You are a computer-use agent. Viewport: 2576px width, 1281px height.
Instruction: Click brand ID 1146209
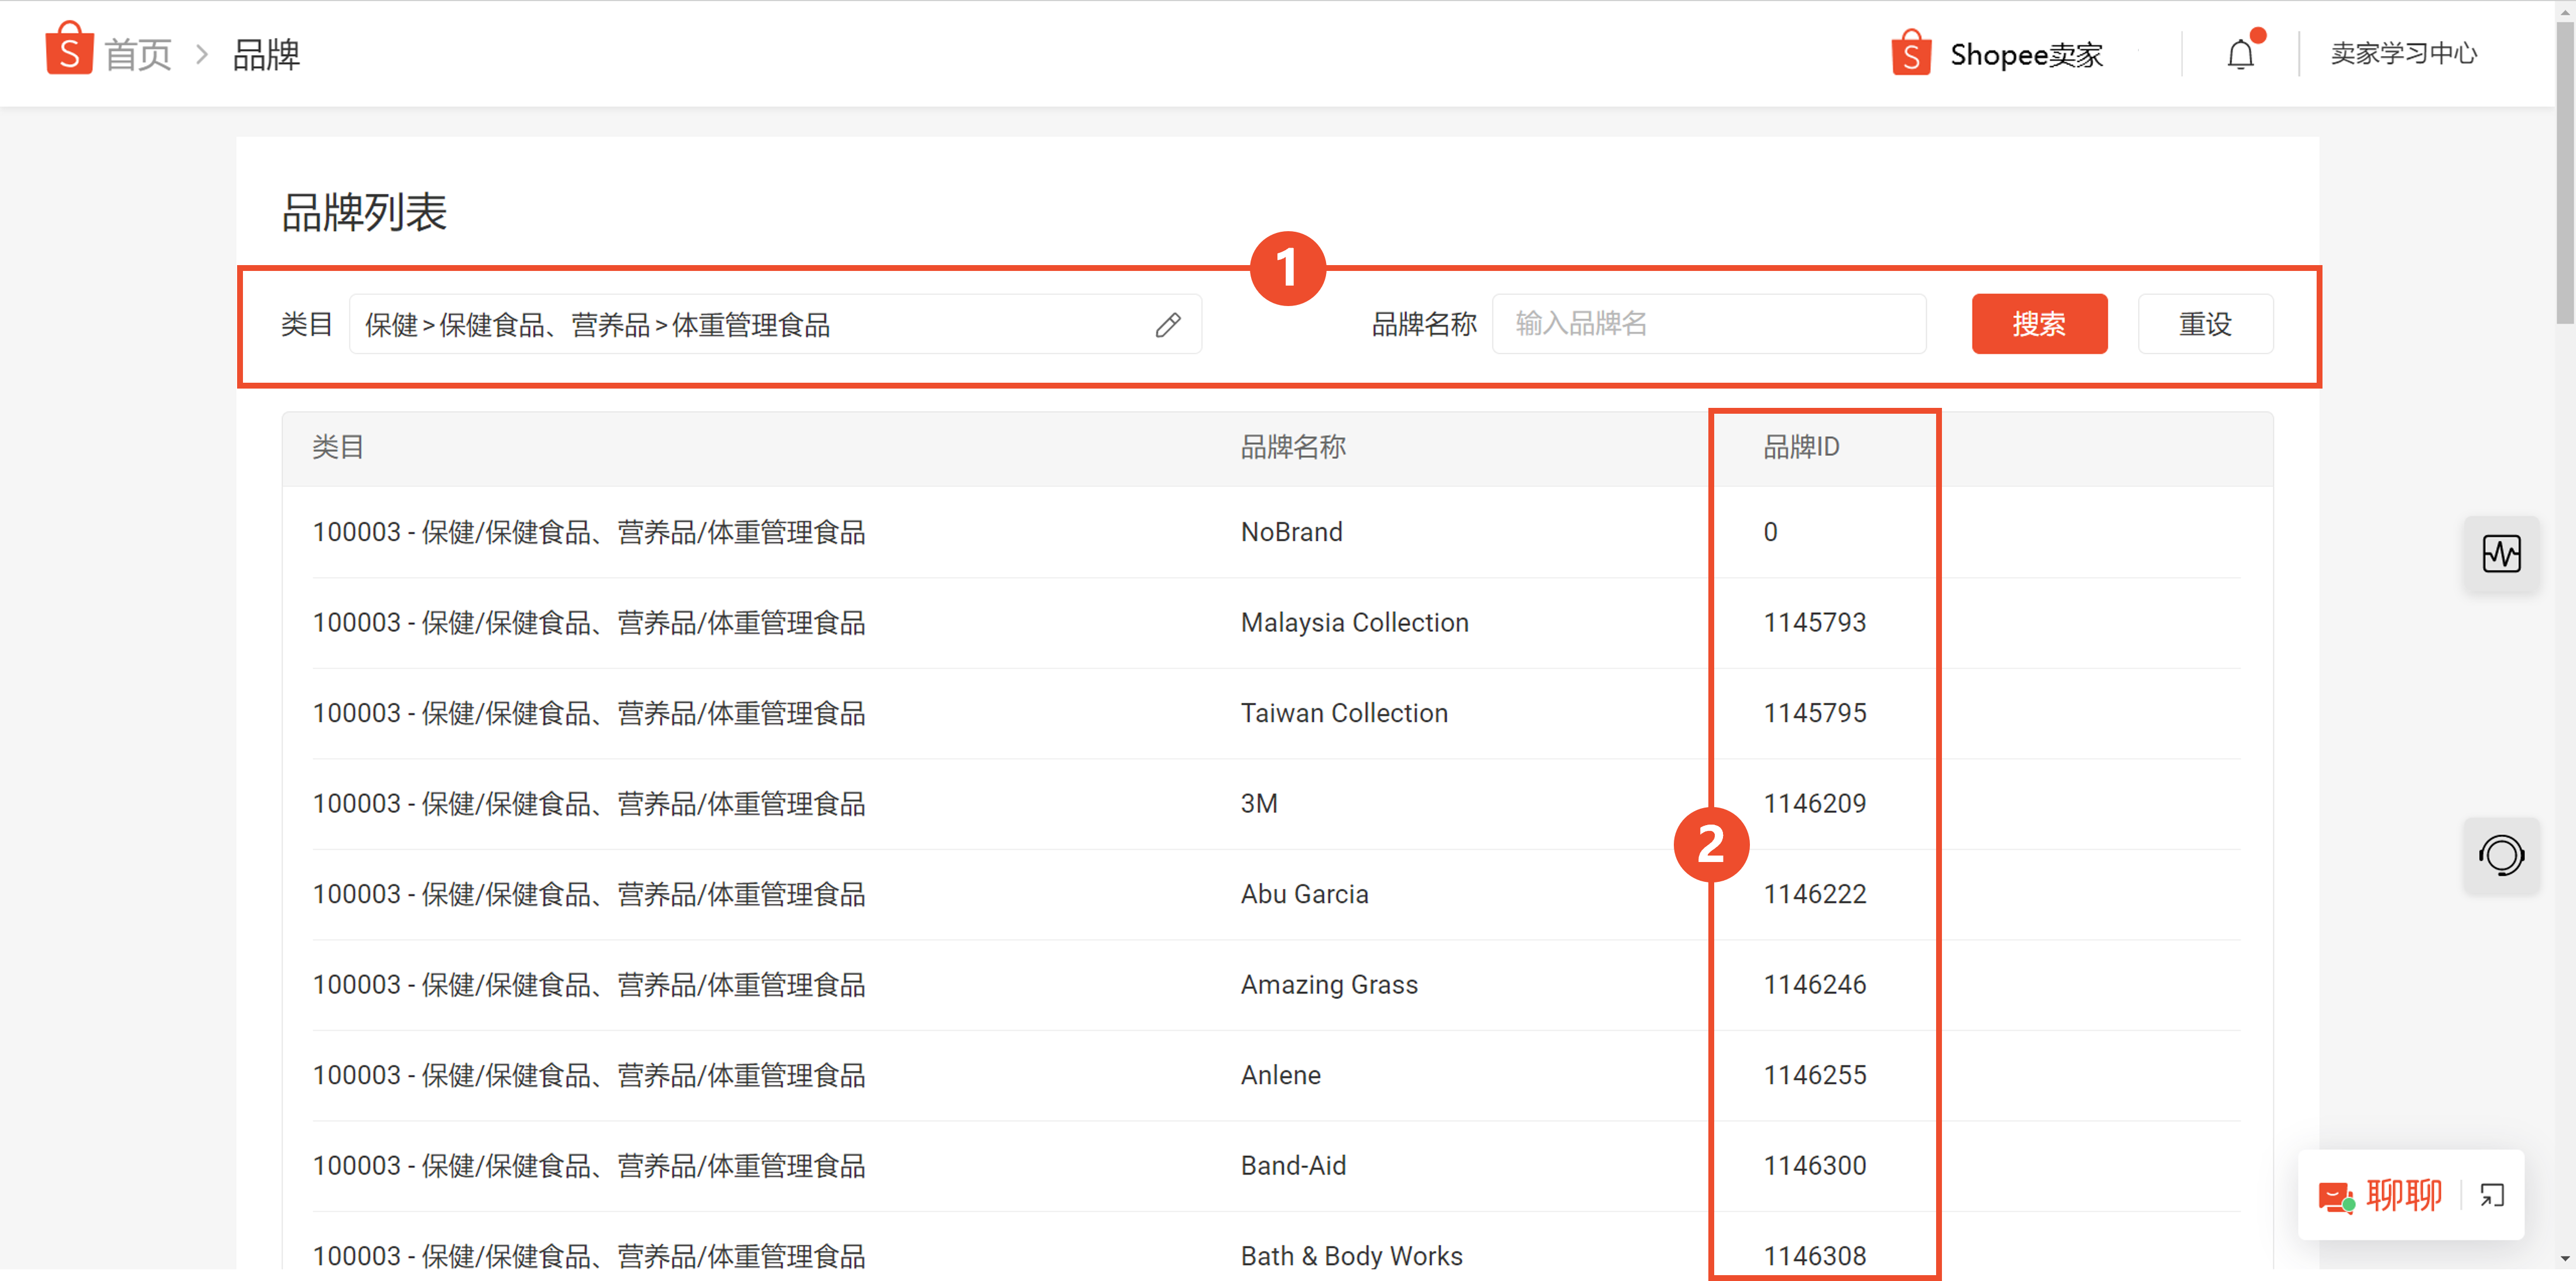pyautogui.click(x=1814, y=803)
